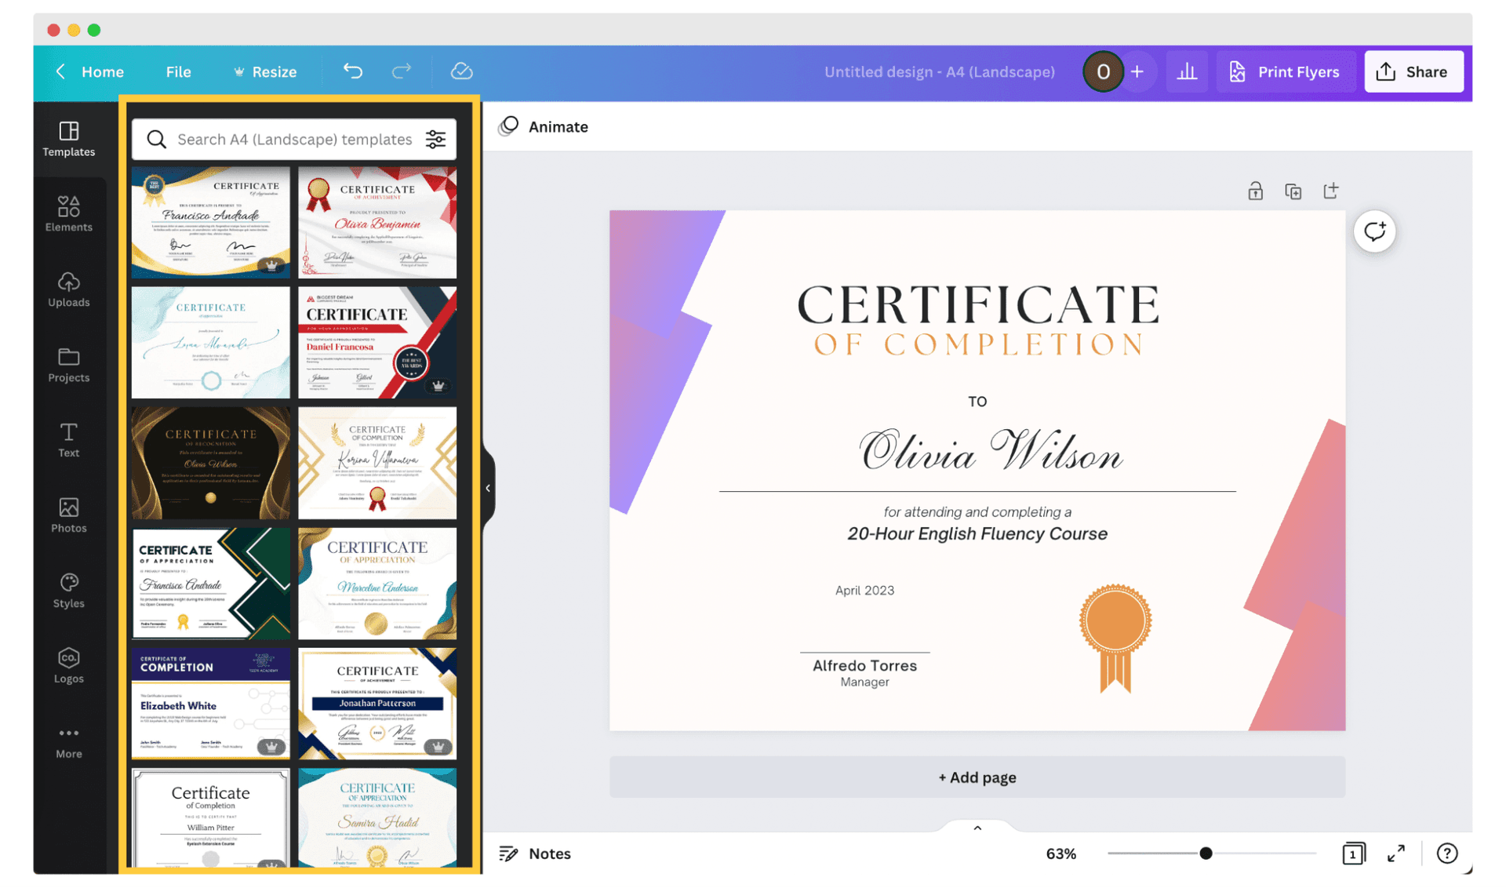Adjust the zoom level slider
Image resolution: width=1506 pixels, height=888 pixels.
(1206, 853)
